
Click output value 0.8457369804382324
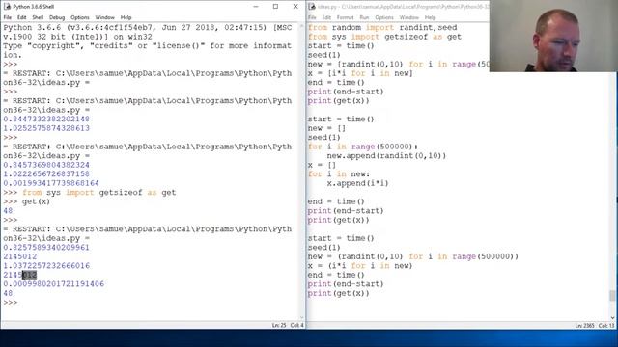pos(46,165)
